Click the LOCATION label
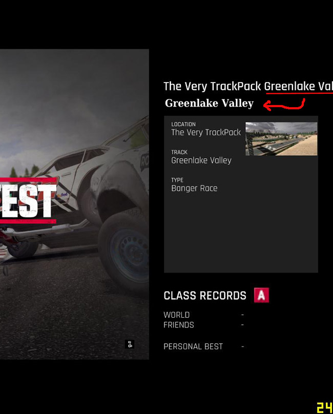This screenshot has width=333, height=414. 183,124
